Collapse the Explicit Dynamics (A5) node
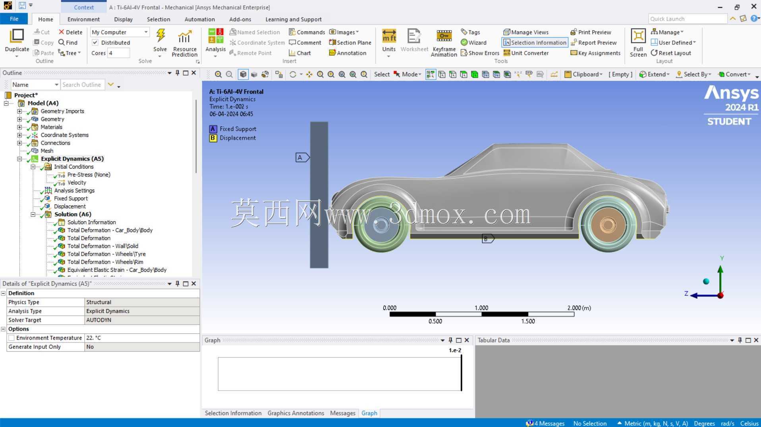 (x=19, y=159)
